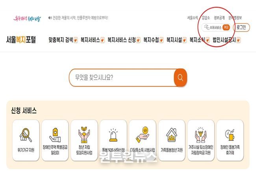Open the 서울소식 link
The image size is (256, 174).
(x=193, y=18)
